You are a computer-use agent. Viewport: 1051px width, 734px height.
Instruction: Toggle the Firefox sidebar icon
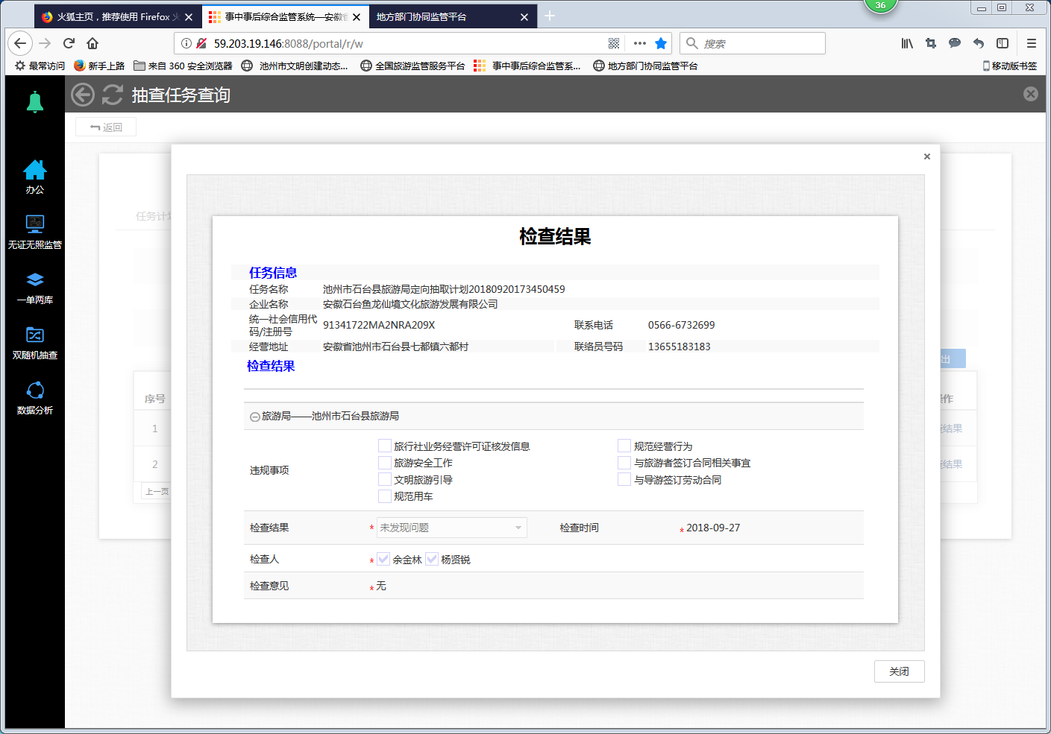(x=1003, y=43)
